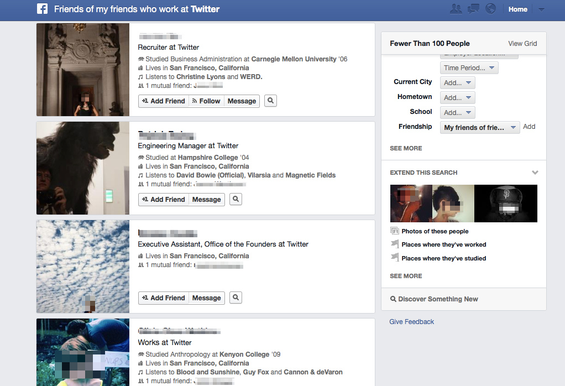Viewport: 565px width, 386px height.
Task: Click flag icon beside Places they've worked
Action: [395, 244]
